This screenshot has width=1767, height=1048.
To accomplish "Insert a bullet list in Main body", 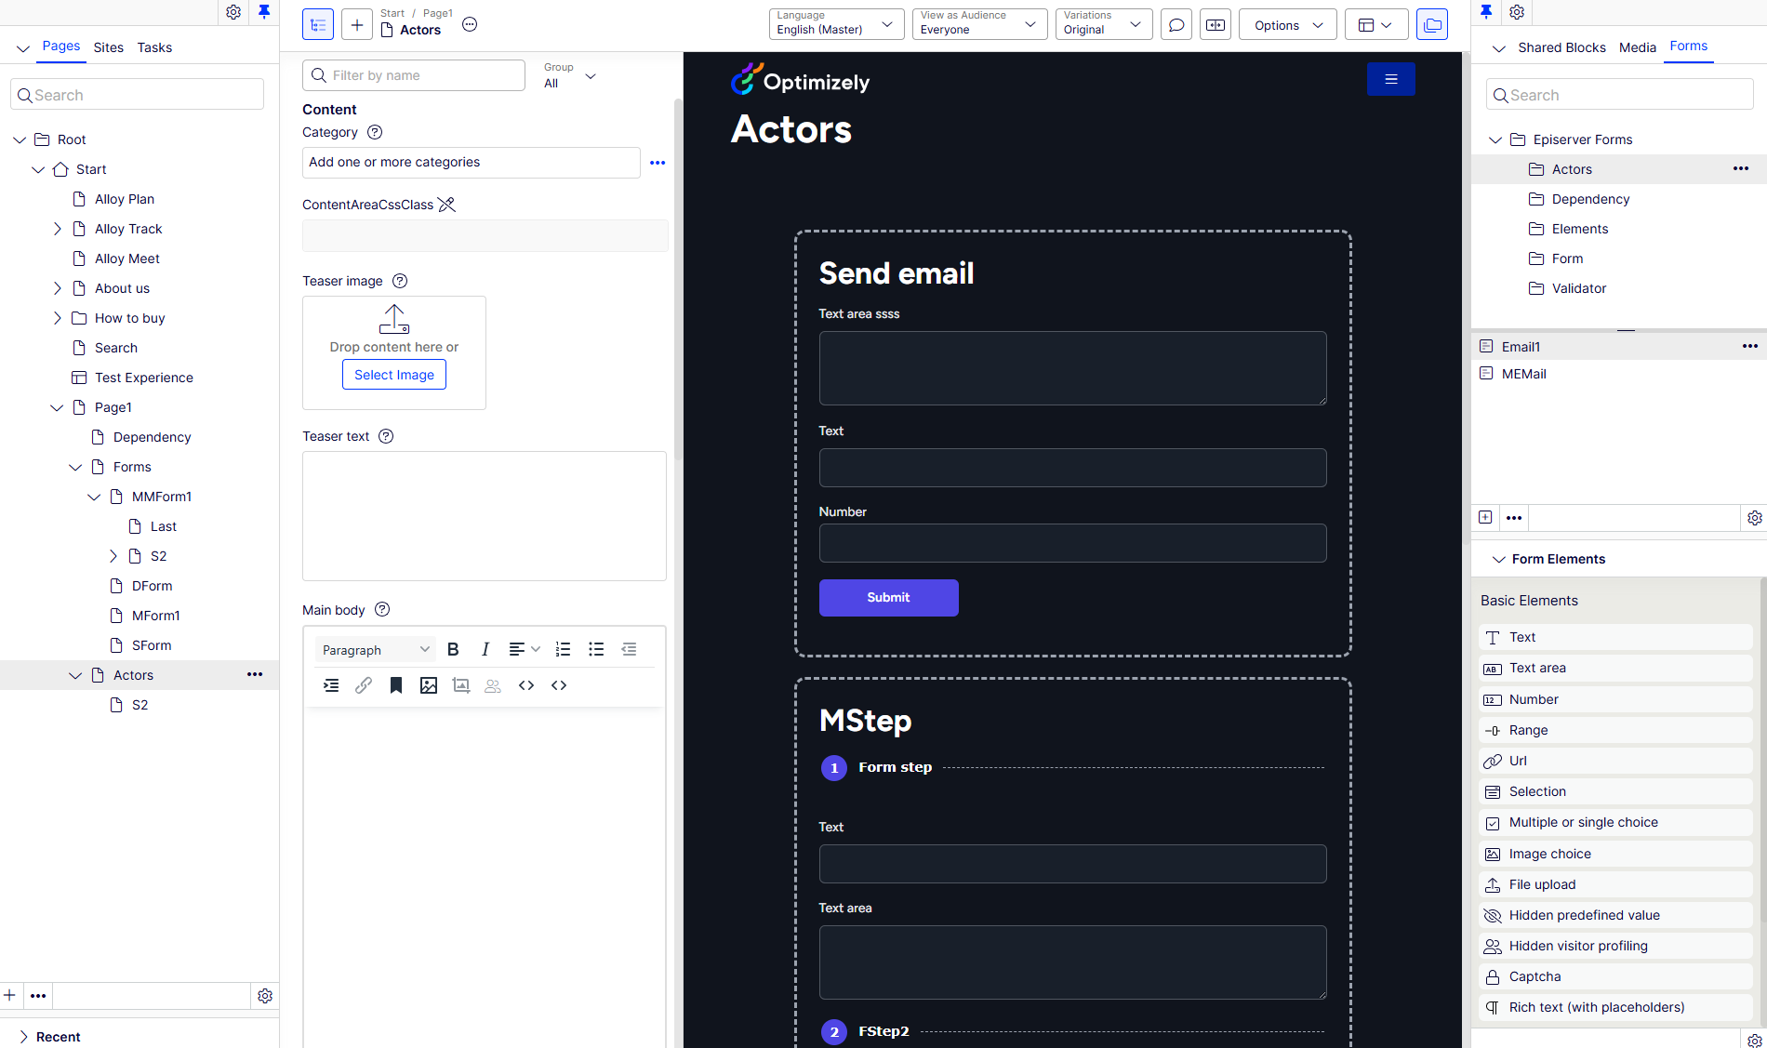I will [596, 649].
